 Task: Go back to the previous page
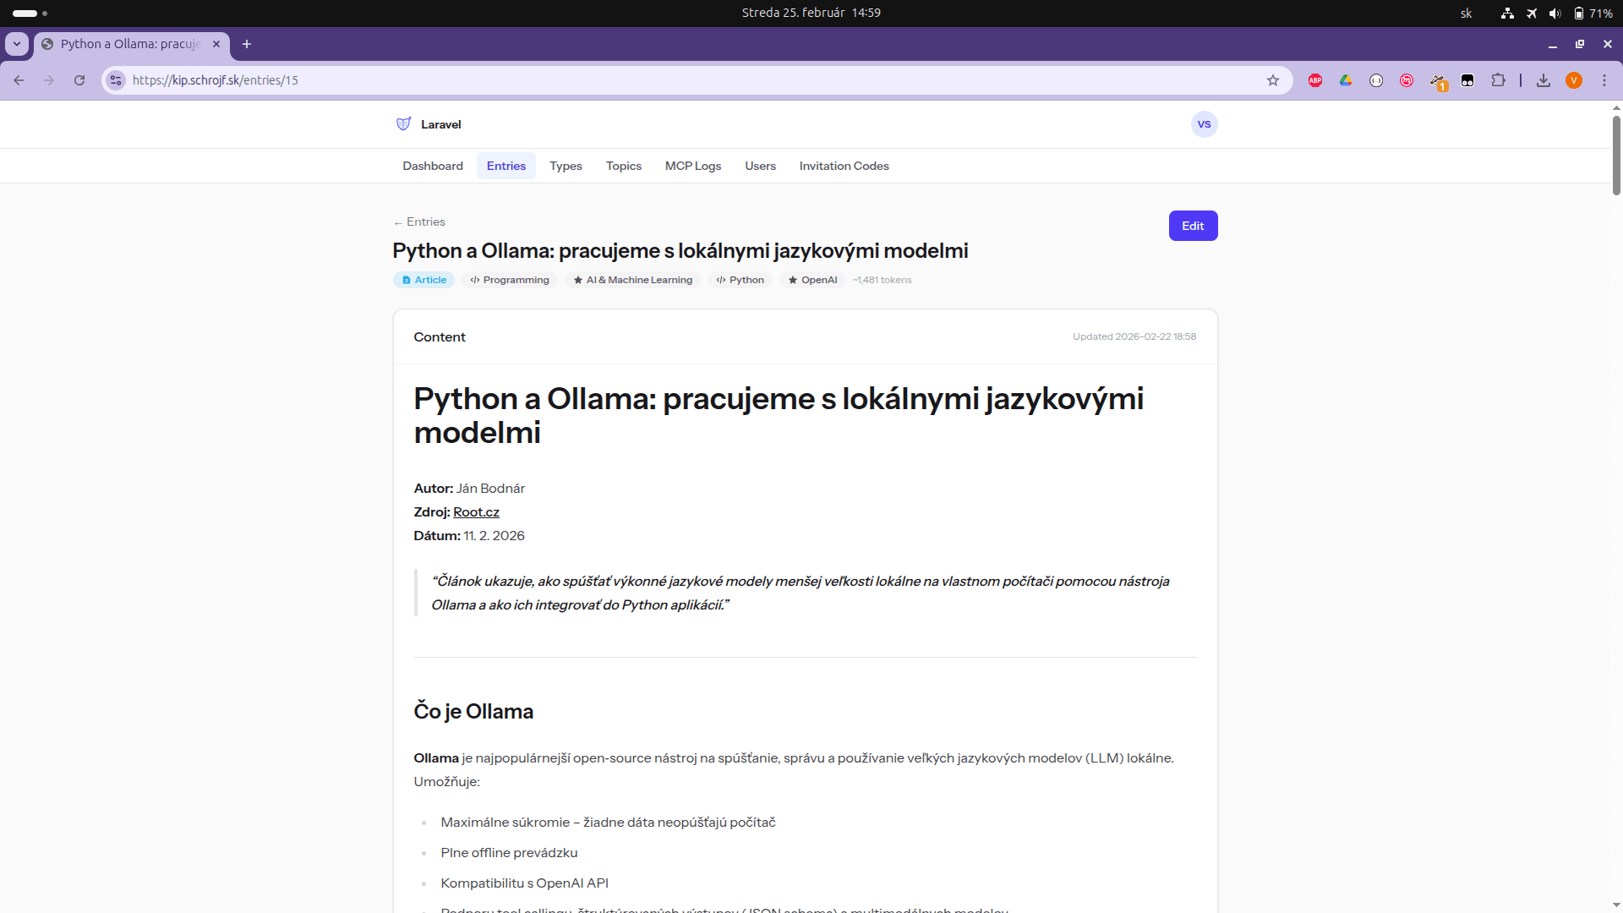pyautogui.click(x=19, y=80)
